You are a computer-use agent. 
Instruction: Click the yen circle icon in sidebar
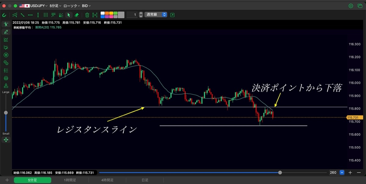click(6, 55)
